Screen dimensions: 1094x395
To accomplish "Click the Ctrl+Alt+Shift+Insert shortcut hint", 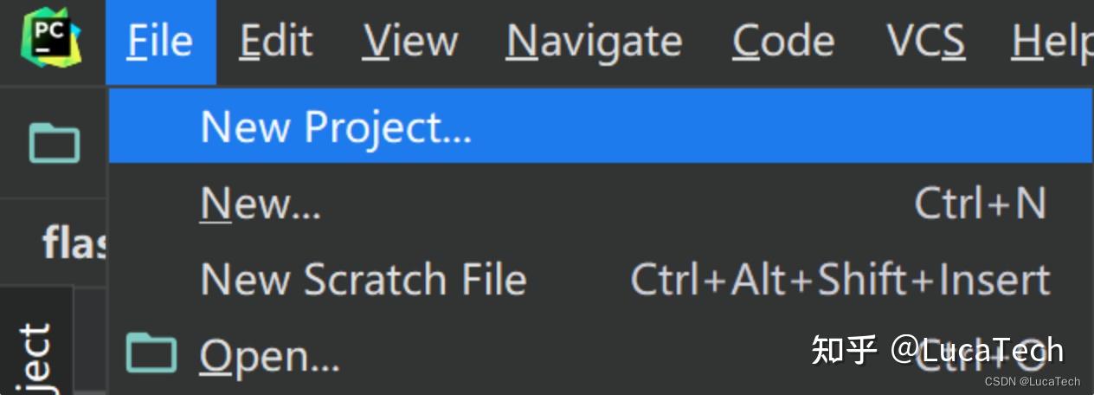I will (x=840, y=280).
